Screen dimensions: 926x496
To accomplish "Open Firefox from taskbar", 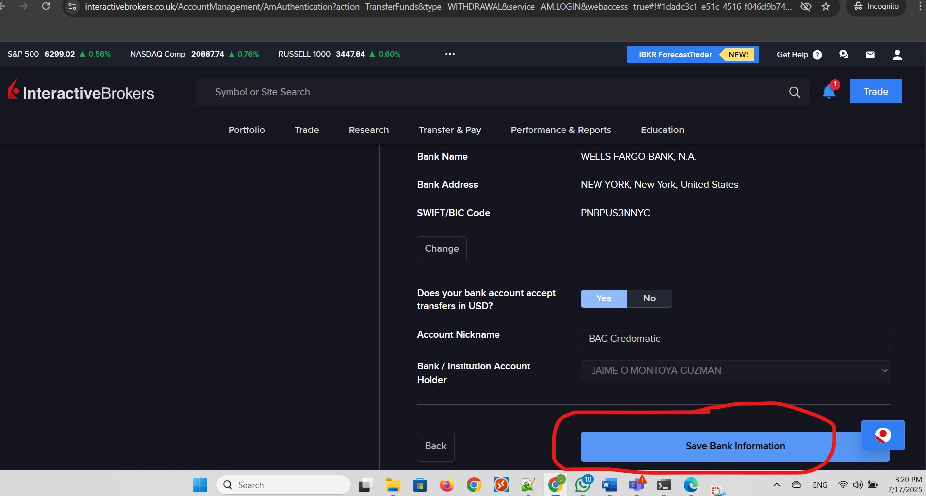I will (x=447, y=485).
